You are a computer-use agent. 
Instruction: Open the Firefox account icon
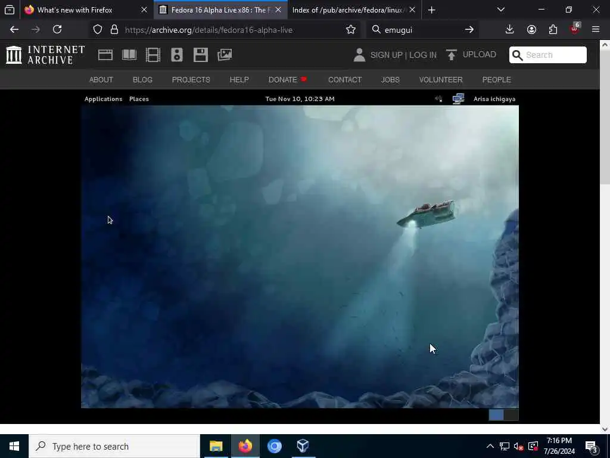tap(531, 30)
